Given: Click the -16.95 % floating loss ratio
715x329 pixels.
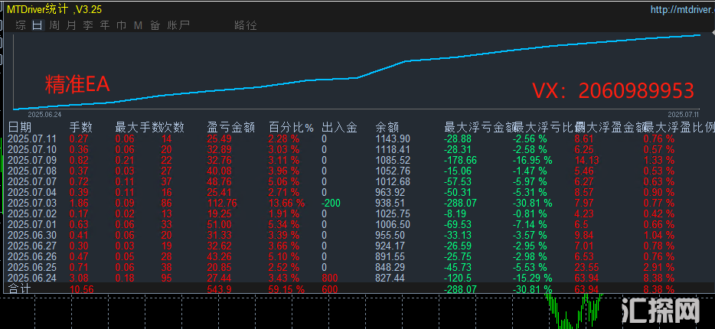Looking at the screenshot, I should click(x=532, y=161).
